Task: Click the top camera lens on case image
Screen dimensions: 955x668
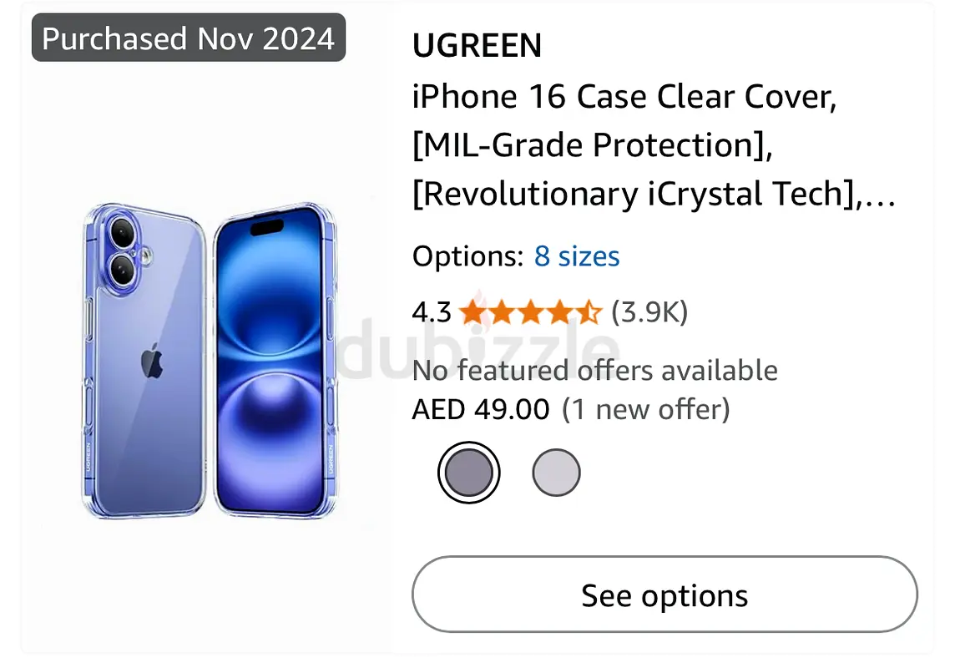Action: point(124,233)
